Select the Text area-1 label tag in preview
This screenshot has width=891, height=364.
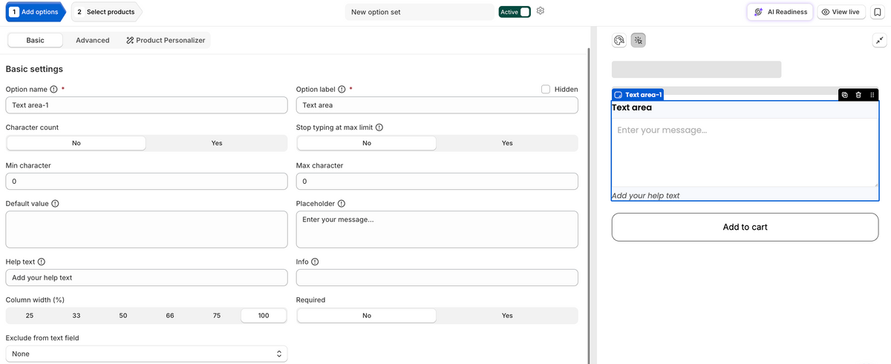[x=638, y=95]
